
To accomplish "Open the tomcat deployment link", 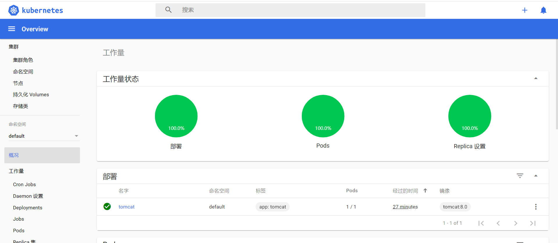I will pos(126,207).
